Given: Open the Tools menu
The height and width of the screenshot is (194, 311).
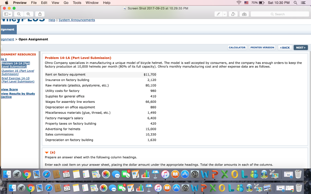Looking at the screenshot, I should (77, 3).
